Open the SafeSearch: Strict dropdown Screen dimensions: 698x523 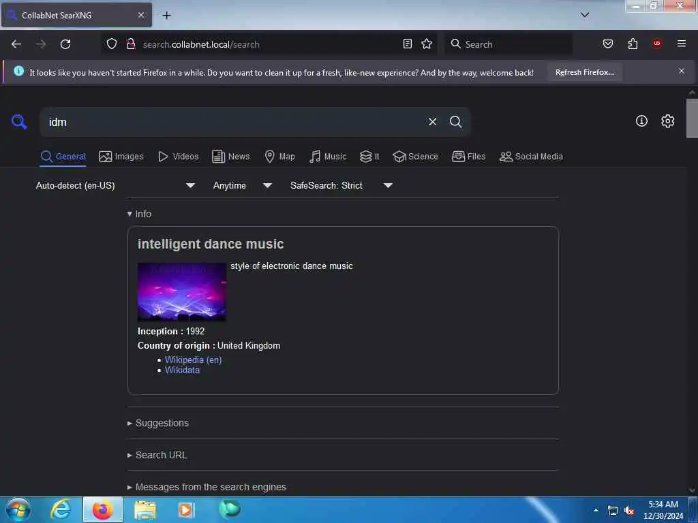342,185
